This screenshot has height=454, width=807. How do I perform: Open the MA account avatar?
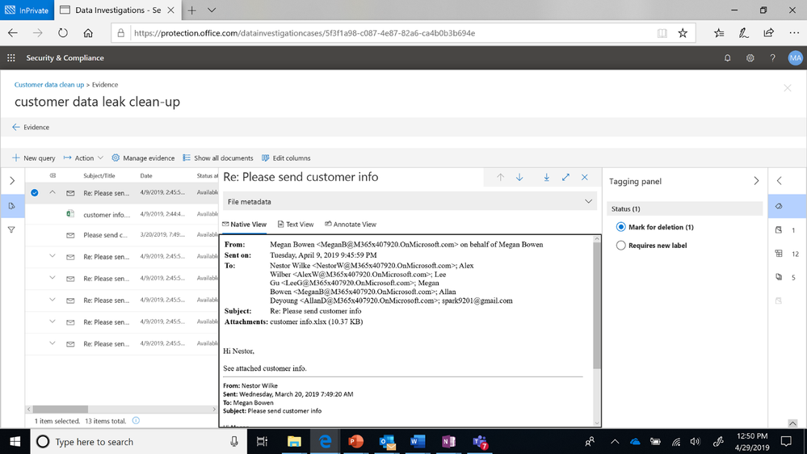click(795, 58)
